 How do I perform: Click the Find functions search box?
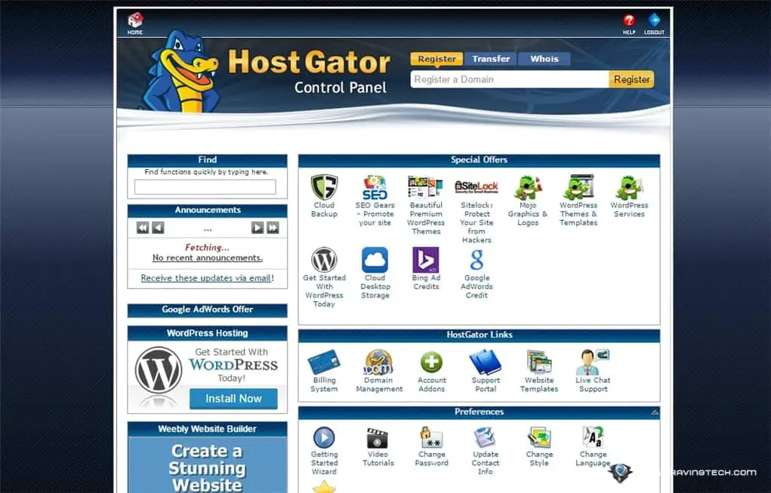[205, 186]
